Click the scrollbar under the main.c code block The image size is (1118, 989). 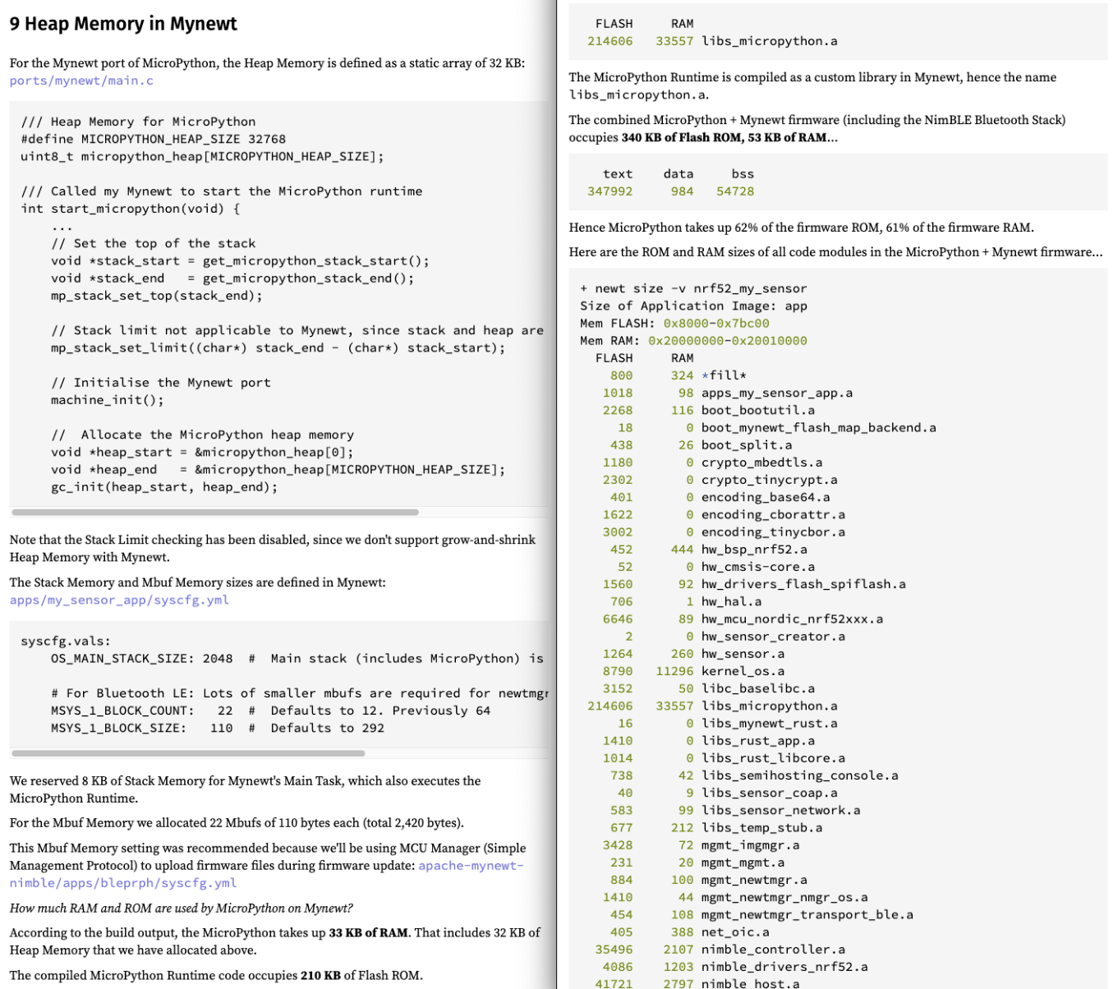[x=215, y=513]
